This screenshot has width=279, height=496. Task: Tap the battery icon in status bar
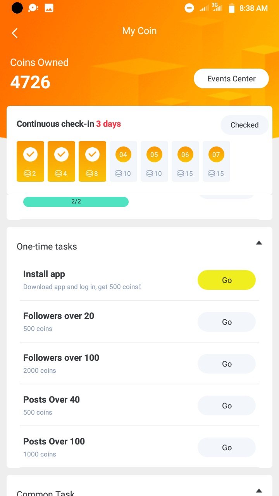click(x=232, y=8)
